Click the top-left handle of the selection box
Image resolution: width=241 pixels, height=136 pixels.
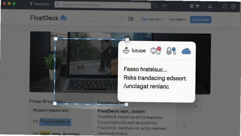point(56,39)
